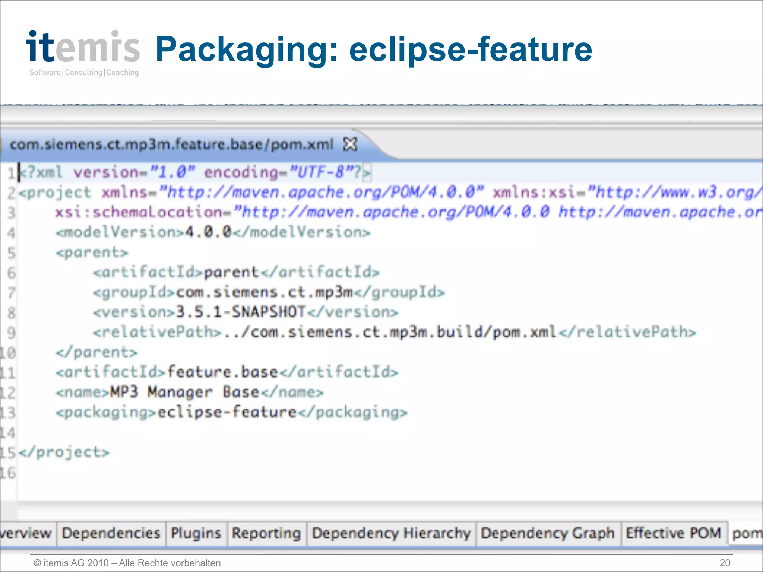This screenshot has height=572, width=763.
Task: Click the opening parent tag on line 5
Action: click(92, 252)
